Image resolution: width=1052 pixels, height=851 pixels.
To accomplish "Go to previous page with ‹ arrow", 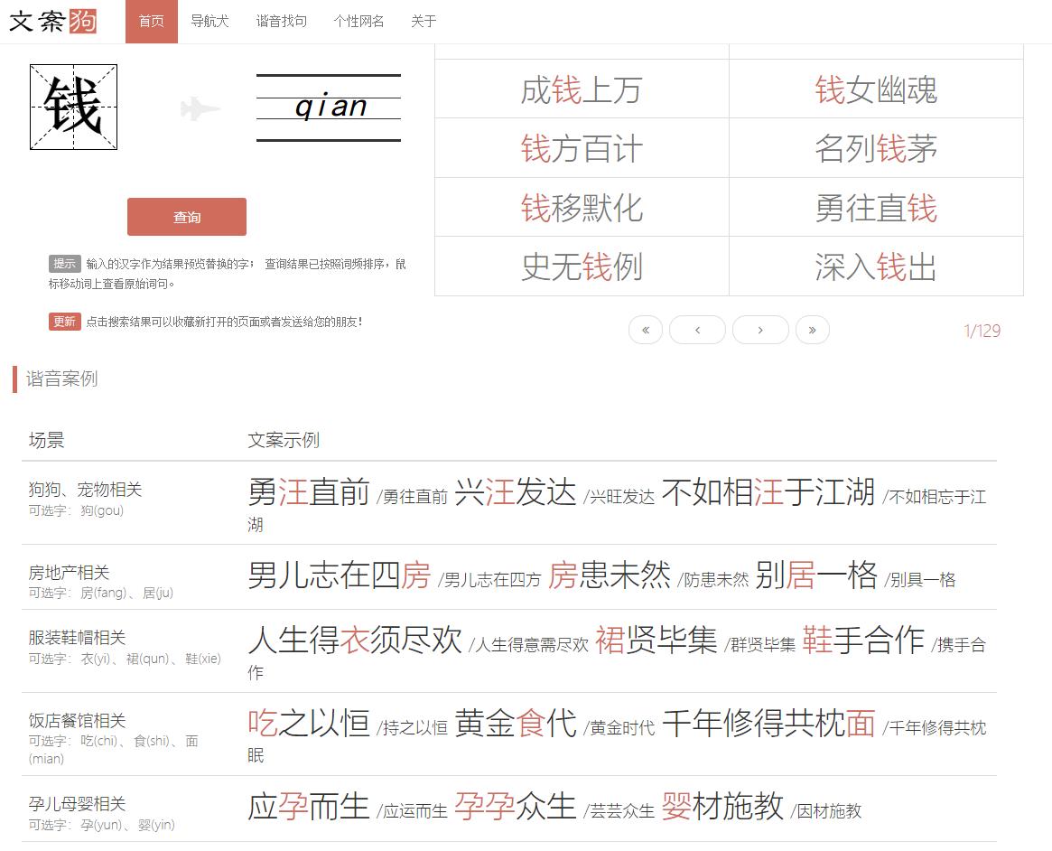I will tap(696, 330).
